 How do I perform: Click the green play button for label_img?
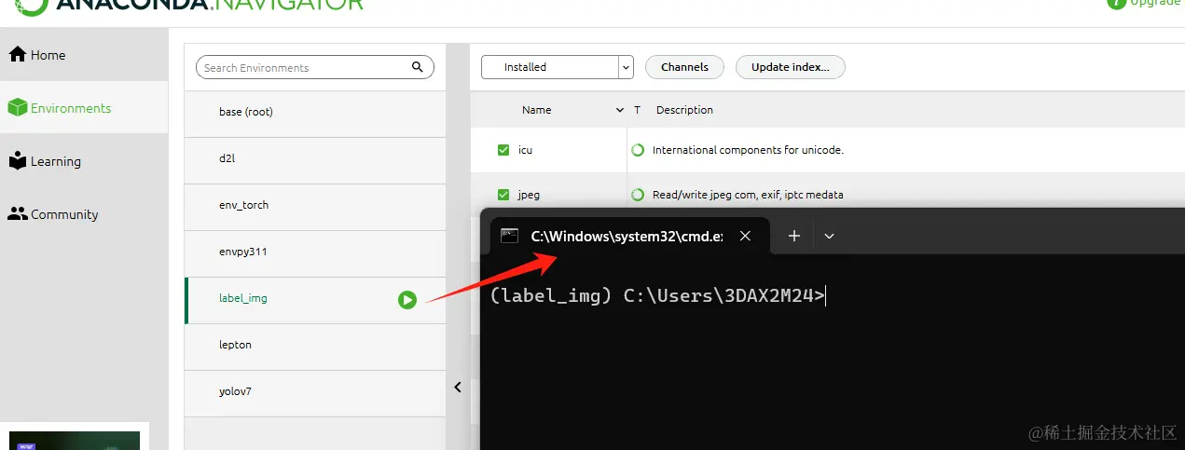406,299
